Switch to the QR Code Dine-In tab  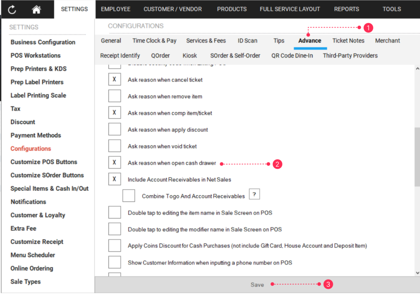[292, 55]
